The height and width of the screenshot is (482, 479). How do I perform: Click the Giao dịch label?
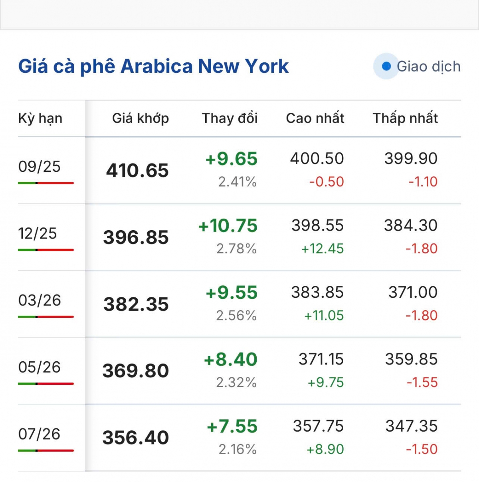click(x=428, y=66)
